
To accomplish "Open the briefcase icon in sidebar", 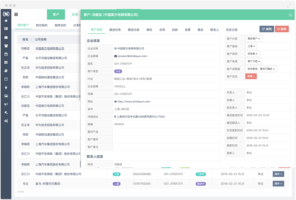I will tap(6, 37).
